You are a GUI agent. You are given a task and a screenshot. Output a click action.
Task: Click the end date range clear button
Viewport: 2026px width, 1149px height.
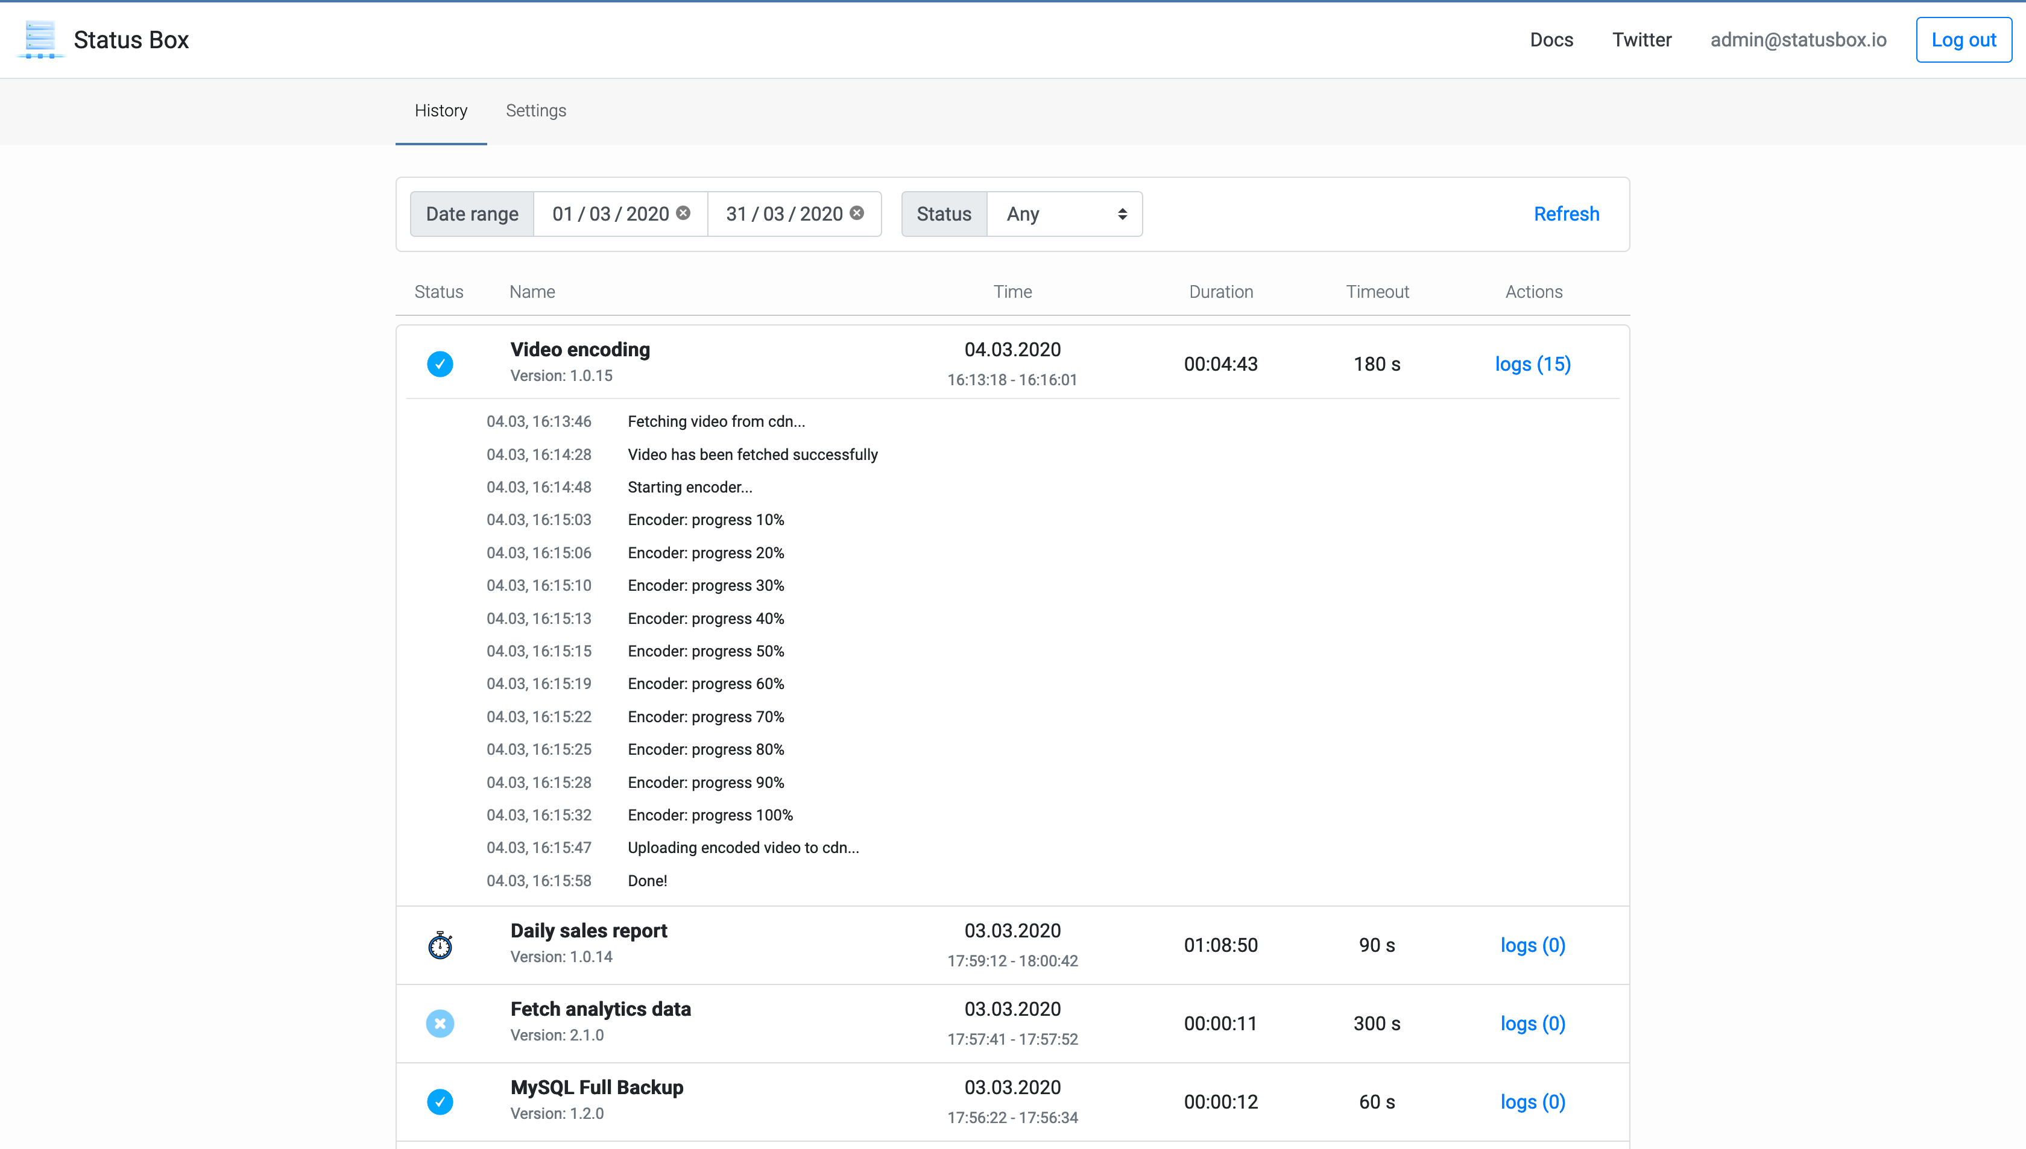pyautogui.click(x=857, y=213)
